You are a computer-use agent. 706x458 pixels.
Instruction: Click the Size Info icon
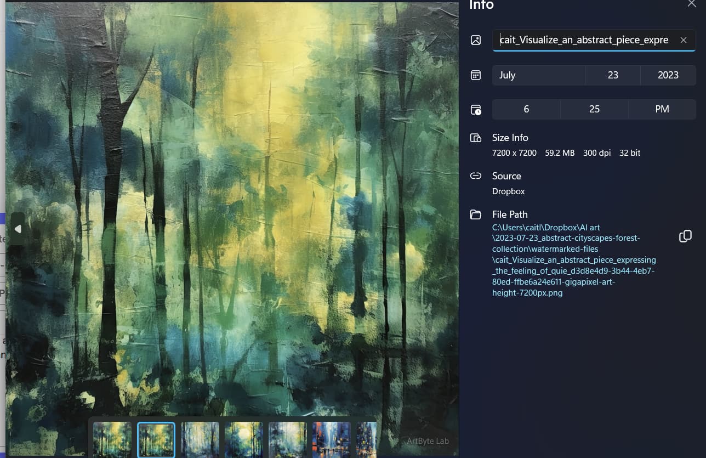click(x=476, y=138)
